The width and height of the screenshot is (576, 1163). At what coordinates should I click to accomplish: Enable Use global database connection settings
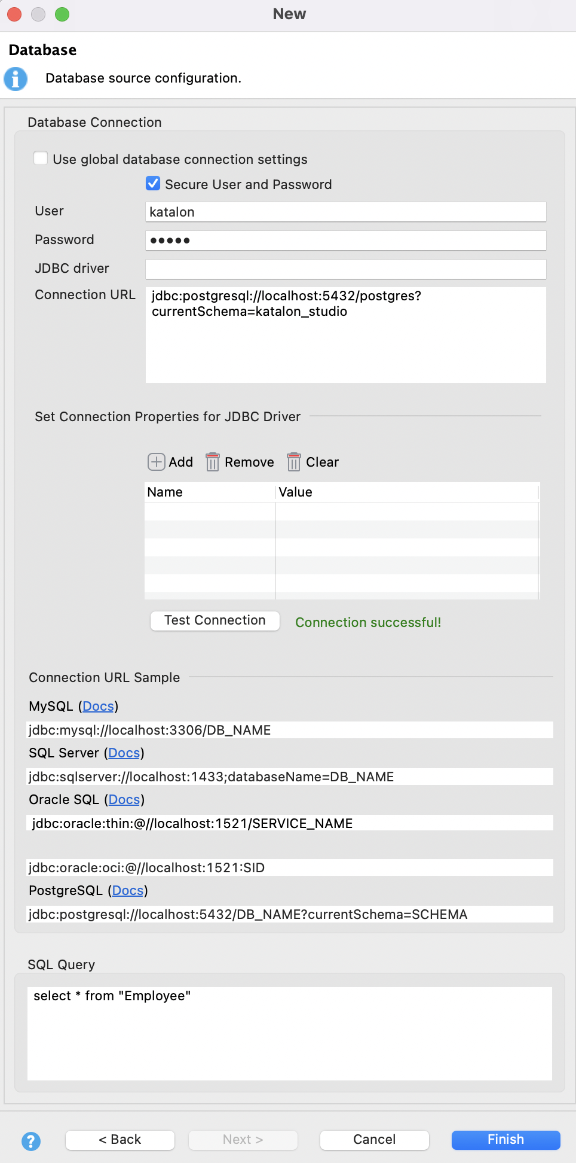click(x=41, y=159)
